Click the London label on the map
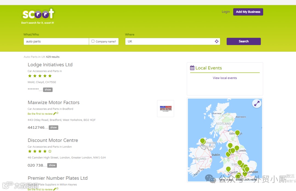Viewport: 296px width, 191px height. [x=253, y=172]
